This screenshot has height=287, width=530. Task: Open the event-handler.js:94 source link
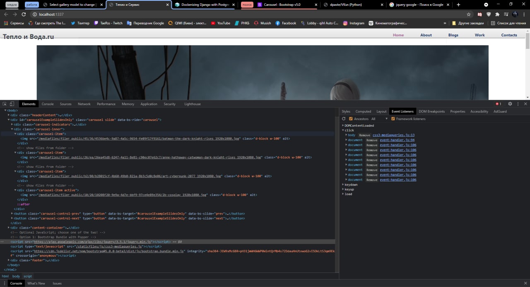pyautogui.click(x=397, y=140)
